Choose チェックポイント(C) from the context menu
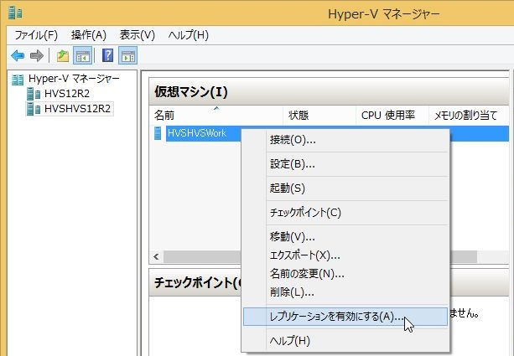The image size is (514, 356). point(345,213)
